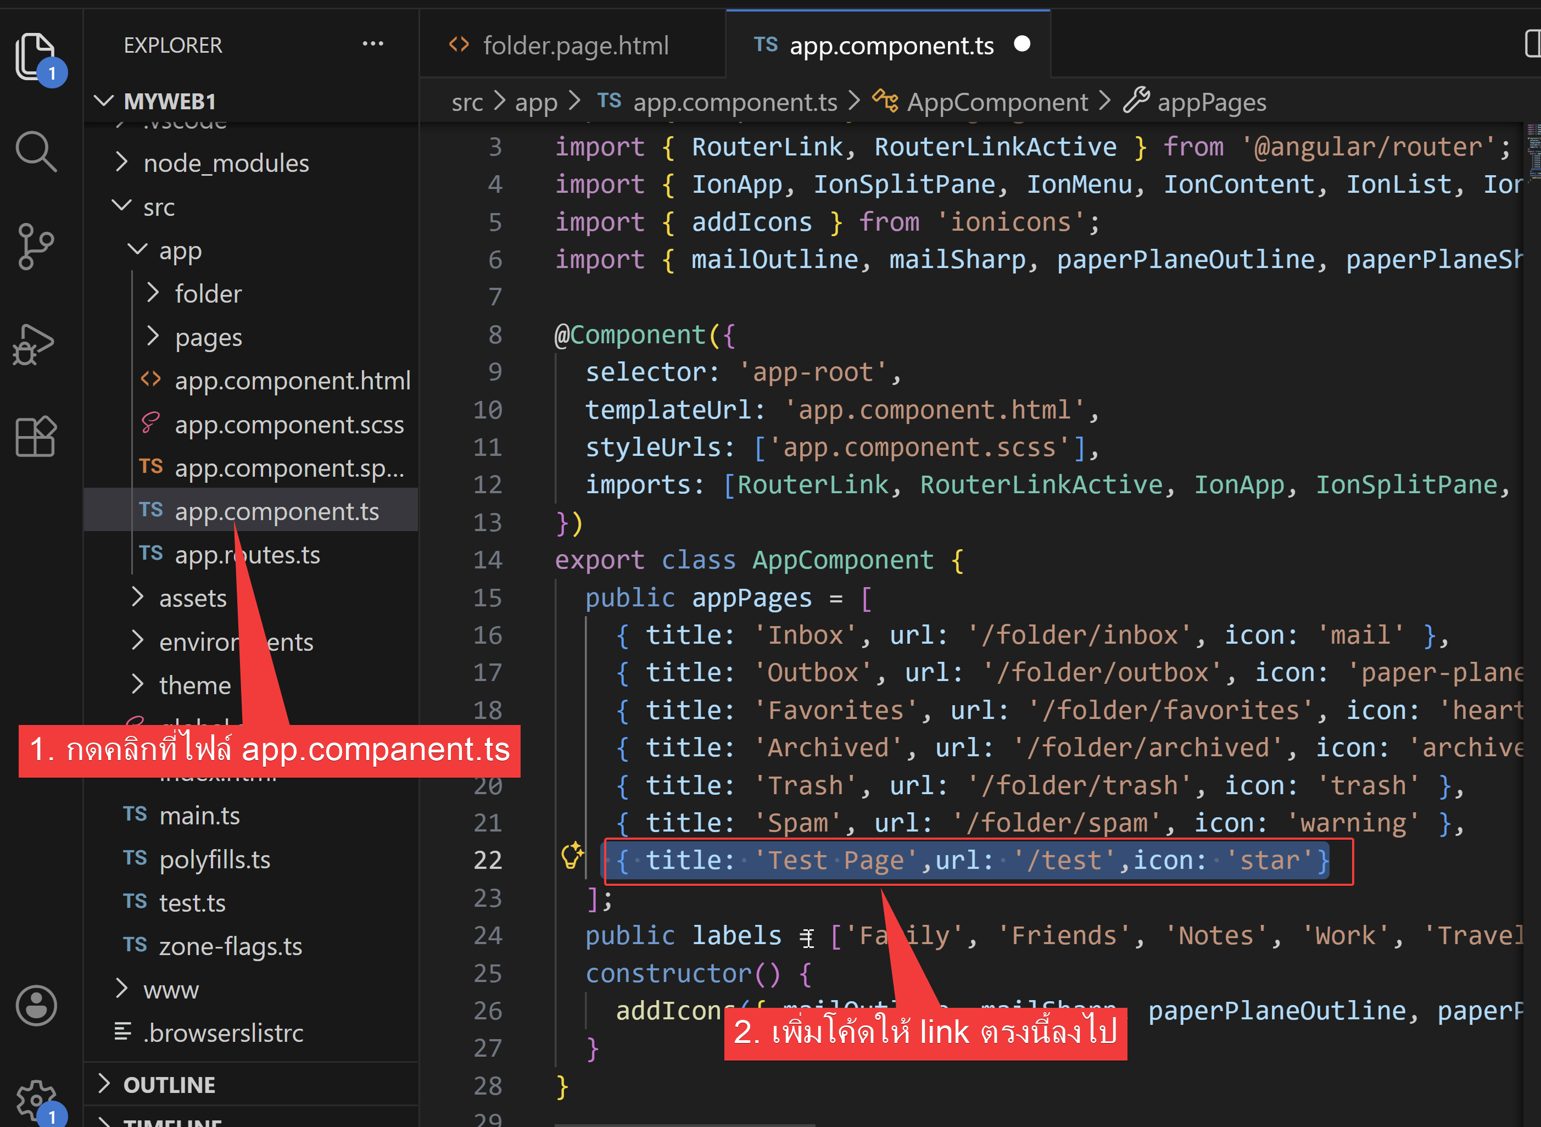Image resolution: width=1541 pixels, height=1127 pixels.
Task: Open Explorer's more actions ellipsis
Action: pyautogui.click(x=372, y=44)
